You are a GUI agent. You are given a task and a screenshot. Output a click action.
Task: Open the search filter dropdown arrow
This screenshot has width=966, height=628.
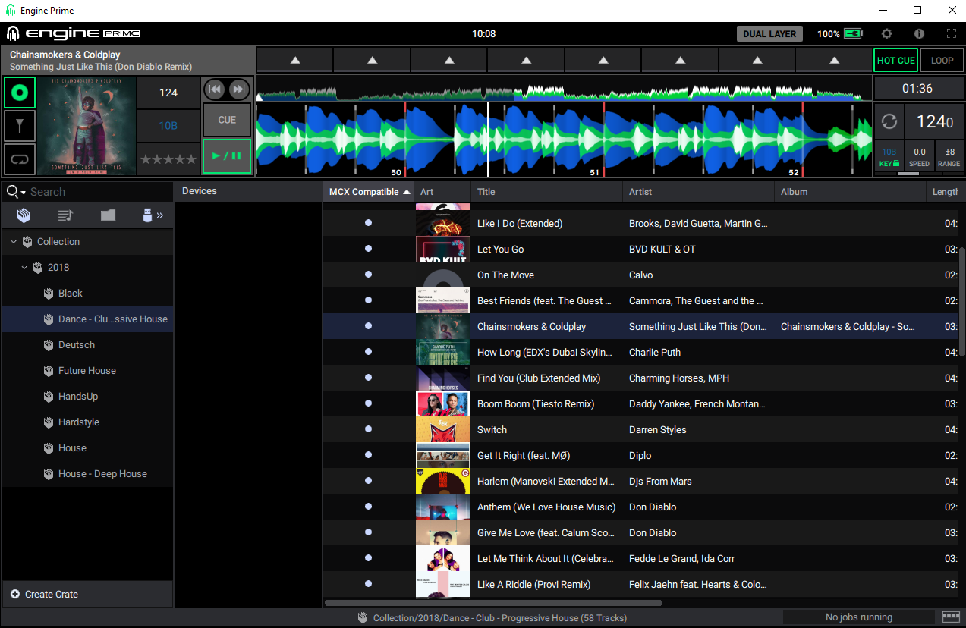point(23,193)
